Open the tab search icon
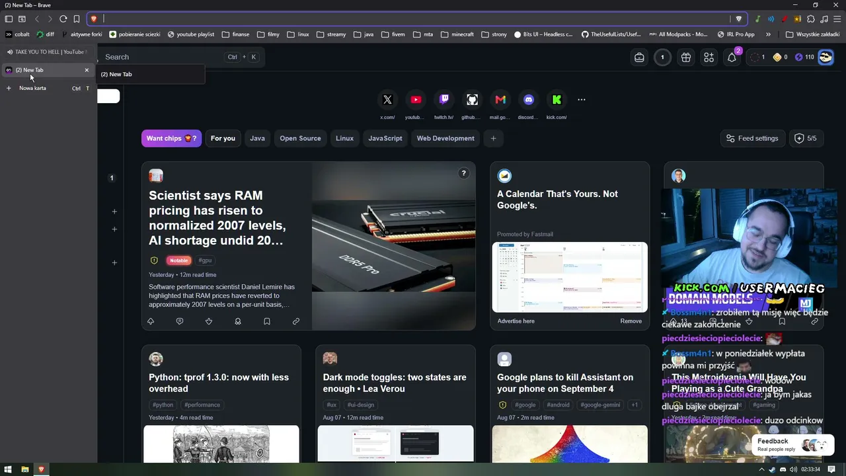 click(22, 19)
